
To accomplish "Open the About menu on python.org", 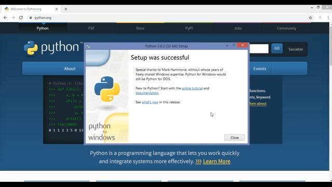I will tap(70, 69).
